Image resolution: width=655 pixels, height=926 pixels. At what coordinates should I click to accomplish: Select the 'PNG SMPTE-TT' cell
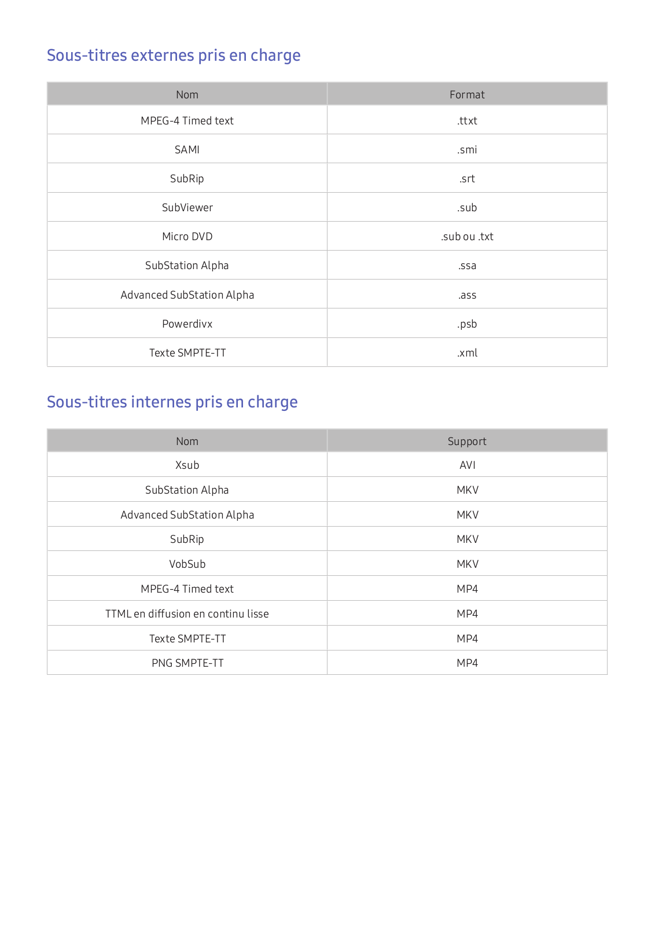(x=187, y=663)
